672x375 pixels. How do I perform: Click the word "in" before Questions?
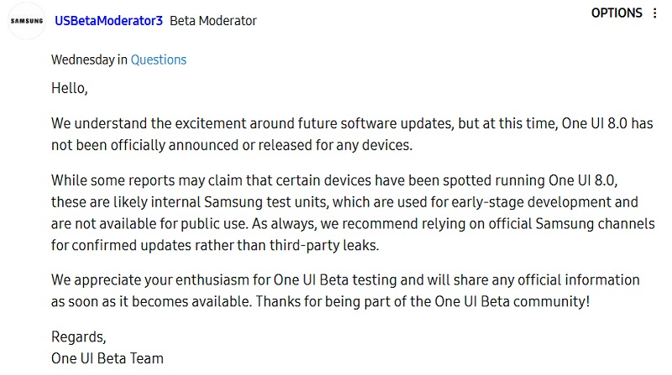coord(123,60)
